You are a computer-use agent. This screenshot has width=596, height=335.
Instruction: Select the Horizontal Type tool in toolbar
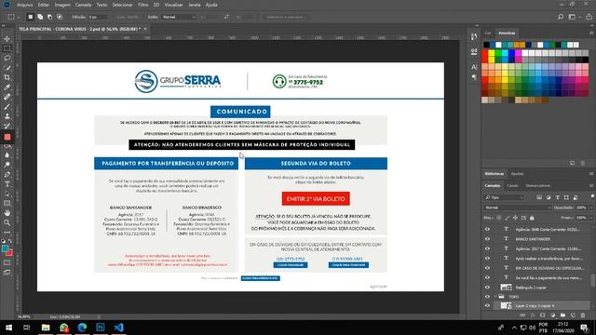[x=7, y=184]
